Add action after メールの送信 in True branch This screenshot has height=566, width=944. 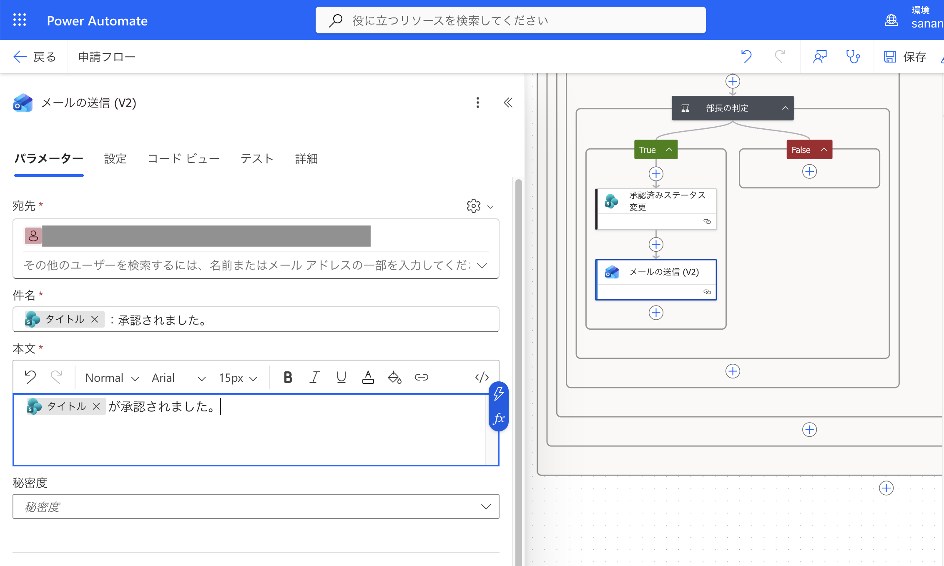click(x=656, y=313)
